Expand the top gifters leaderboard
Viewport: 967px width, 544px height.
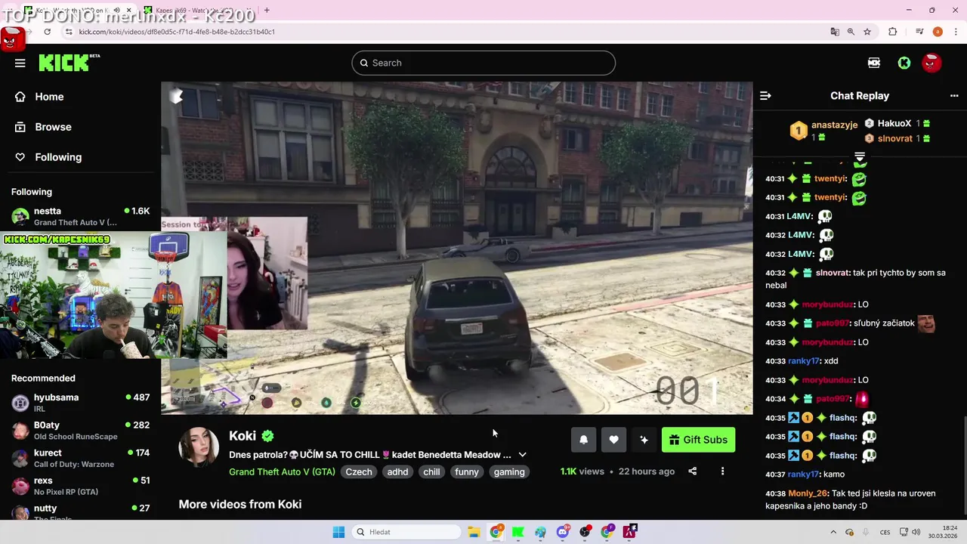point(860,156)
